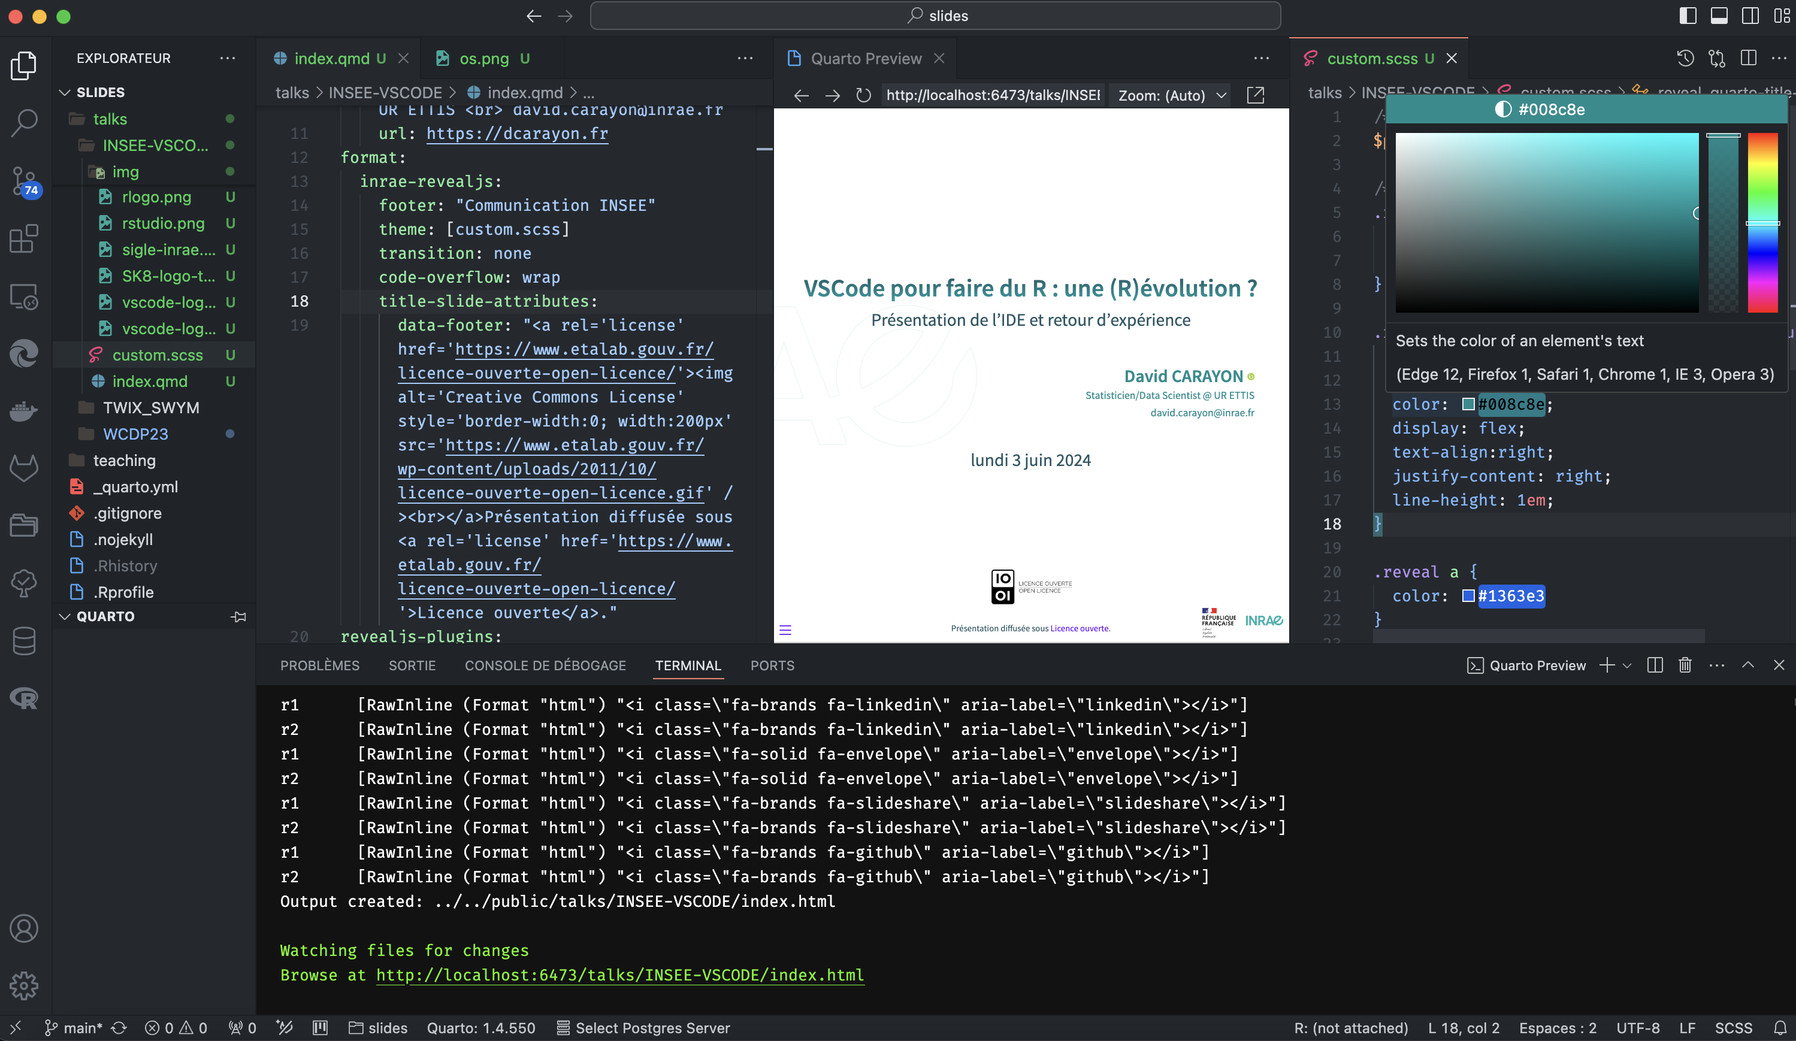Open preview in external browser
Screen dimensions: 1796x1041
[x=1255, y=95]
